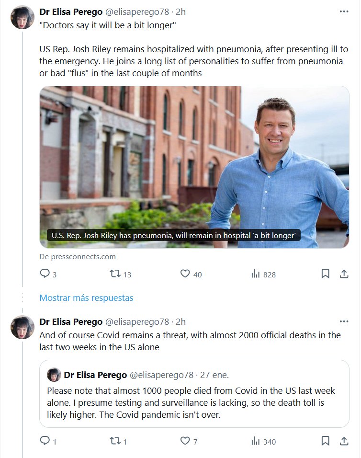Click Mostrar más respuestas link
This screenshot has height=458, width=361.
86,298
